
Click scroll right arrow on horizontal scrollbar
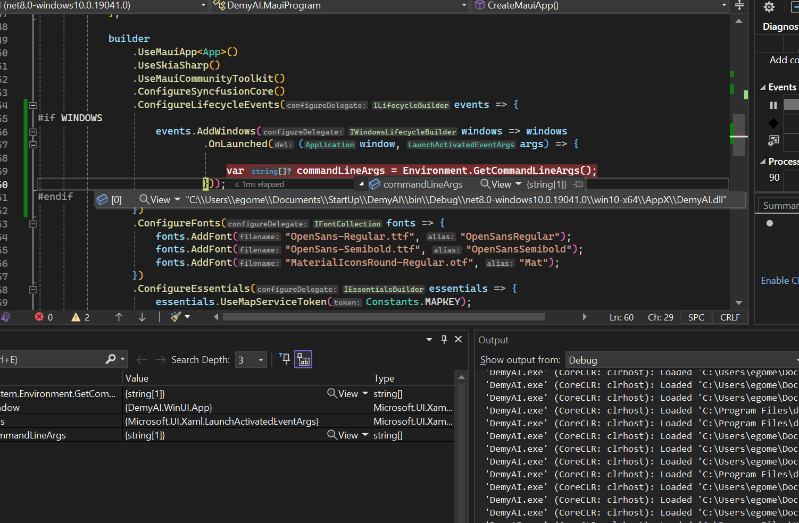click(584, 317)
